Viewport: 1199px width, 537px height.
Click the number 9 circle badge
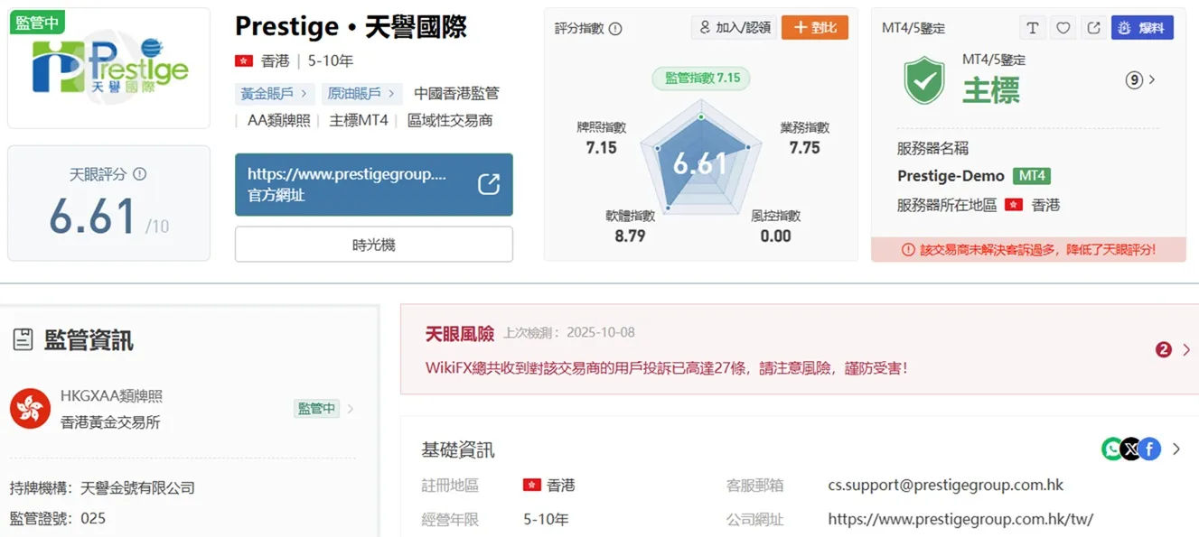click(1134, 80)
